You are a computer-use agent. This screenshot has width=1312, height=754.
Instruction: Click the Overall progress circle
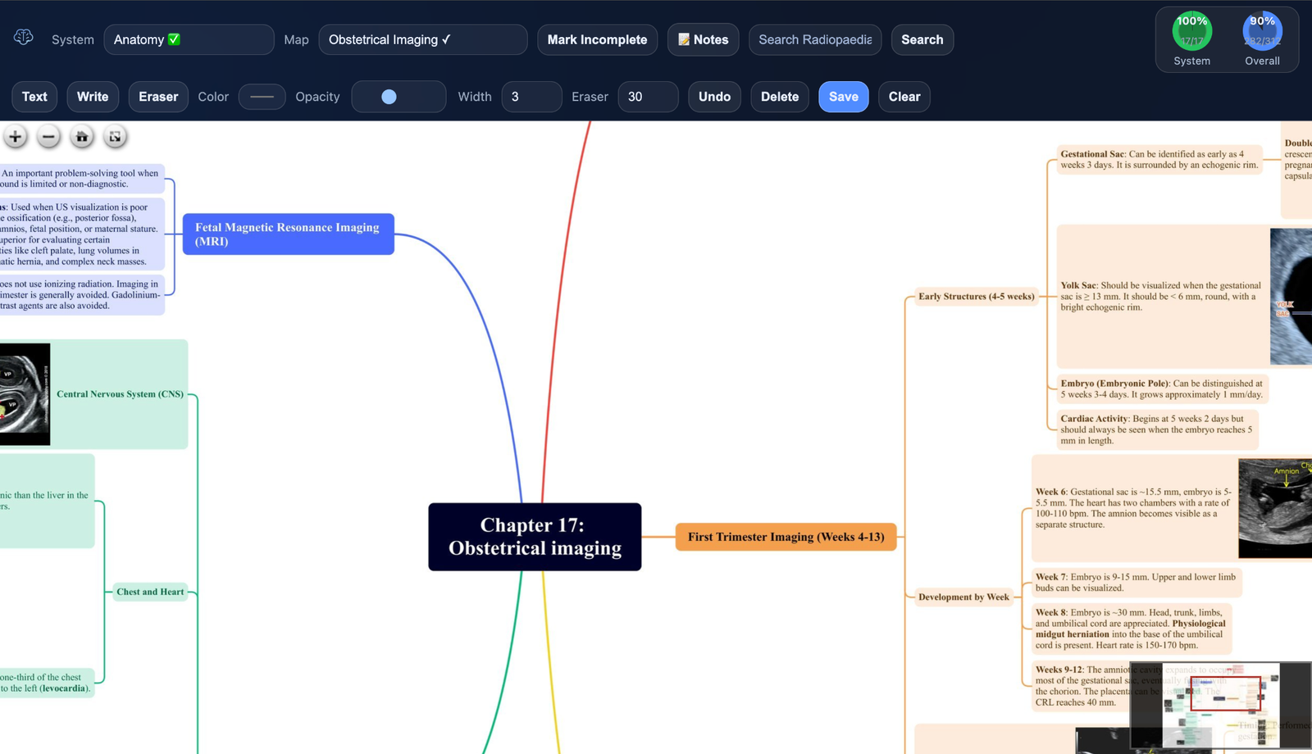coord(1262,32)
